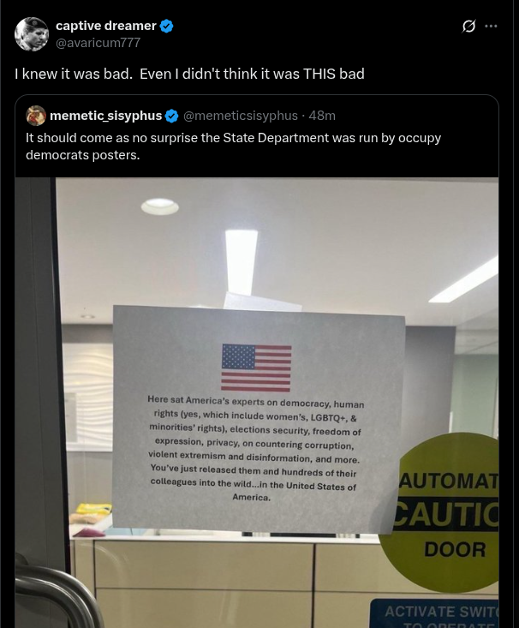This screenshot has width=519, height=628.
Task: Open captive dreamer's profile avatar
Action: coord(31,34)
